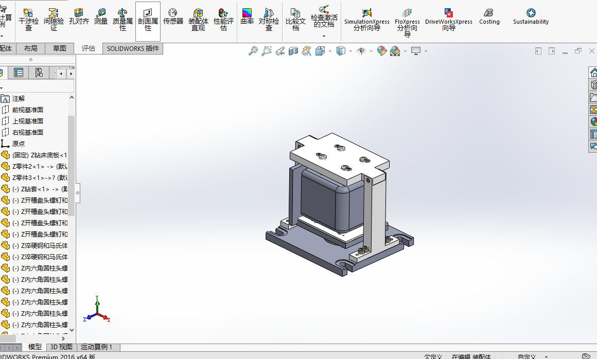Expand the view orientation dropdown arrow

point(330,51)
